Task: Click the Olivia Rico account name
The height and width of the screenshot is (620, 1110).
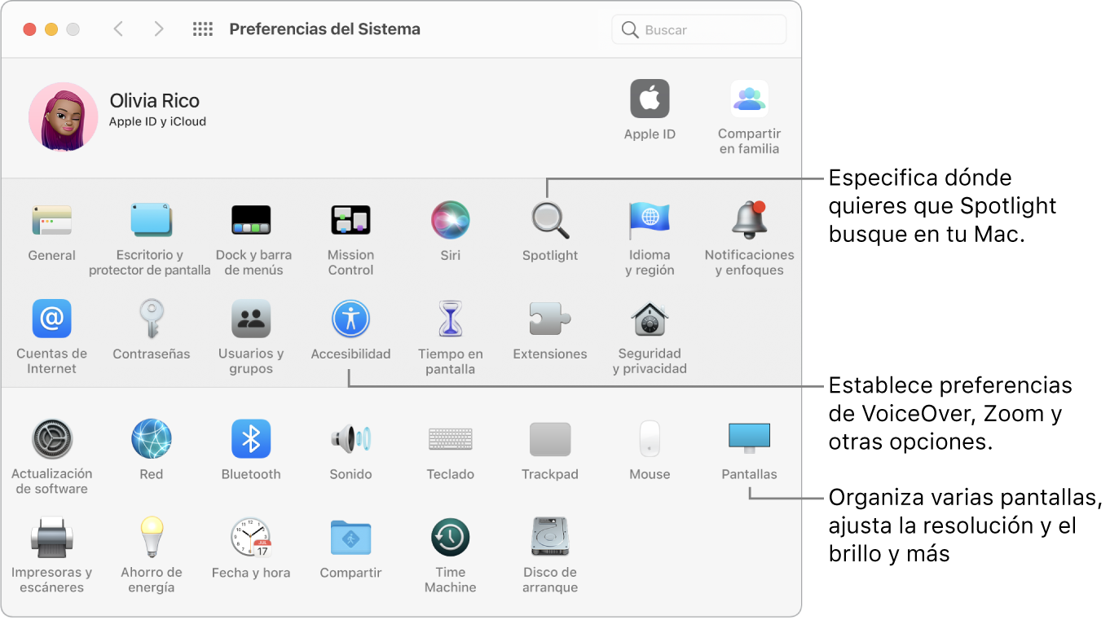Action: point(154,101)
